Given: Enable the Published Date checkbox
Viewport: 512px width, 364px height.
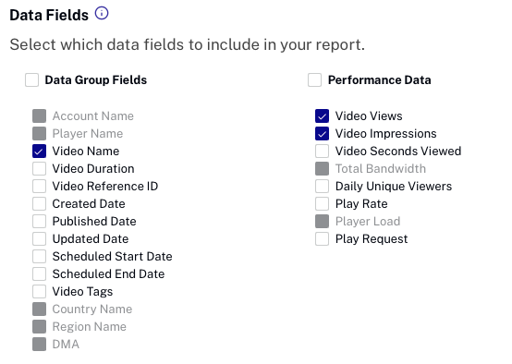Looking at the screenshot, I should [39, 222].
